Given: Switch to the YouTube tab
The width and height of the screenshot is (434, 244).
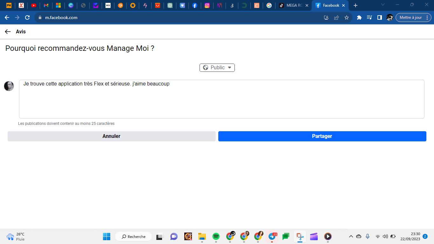Looking at the screenshot, I should (34, 5).
